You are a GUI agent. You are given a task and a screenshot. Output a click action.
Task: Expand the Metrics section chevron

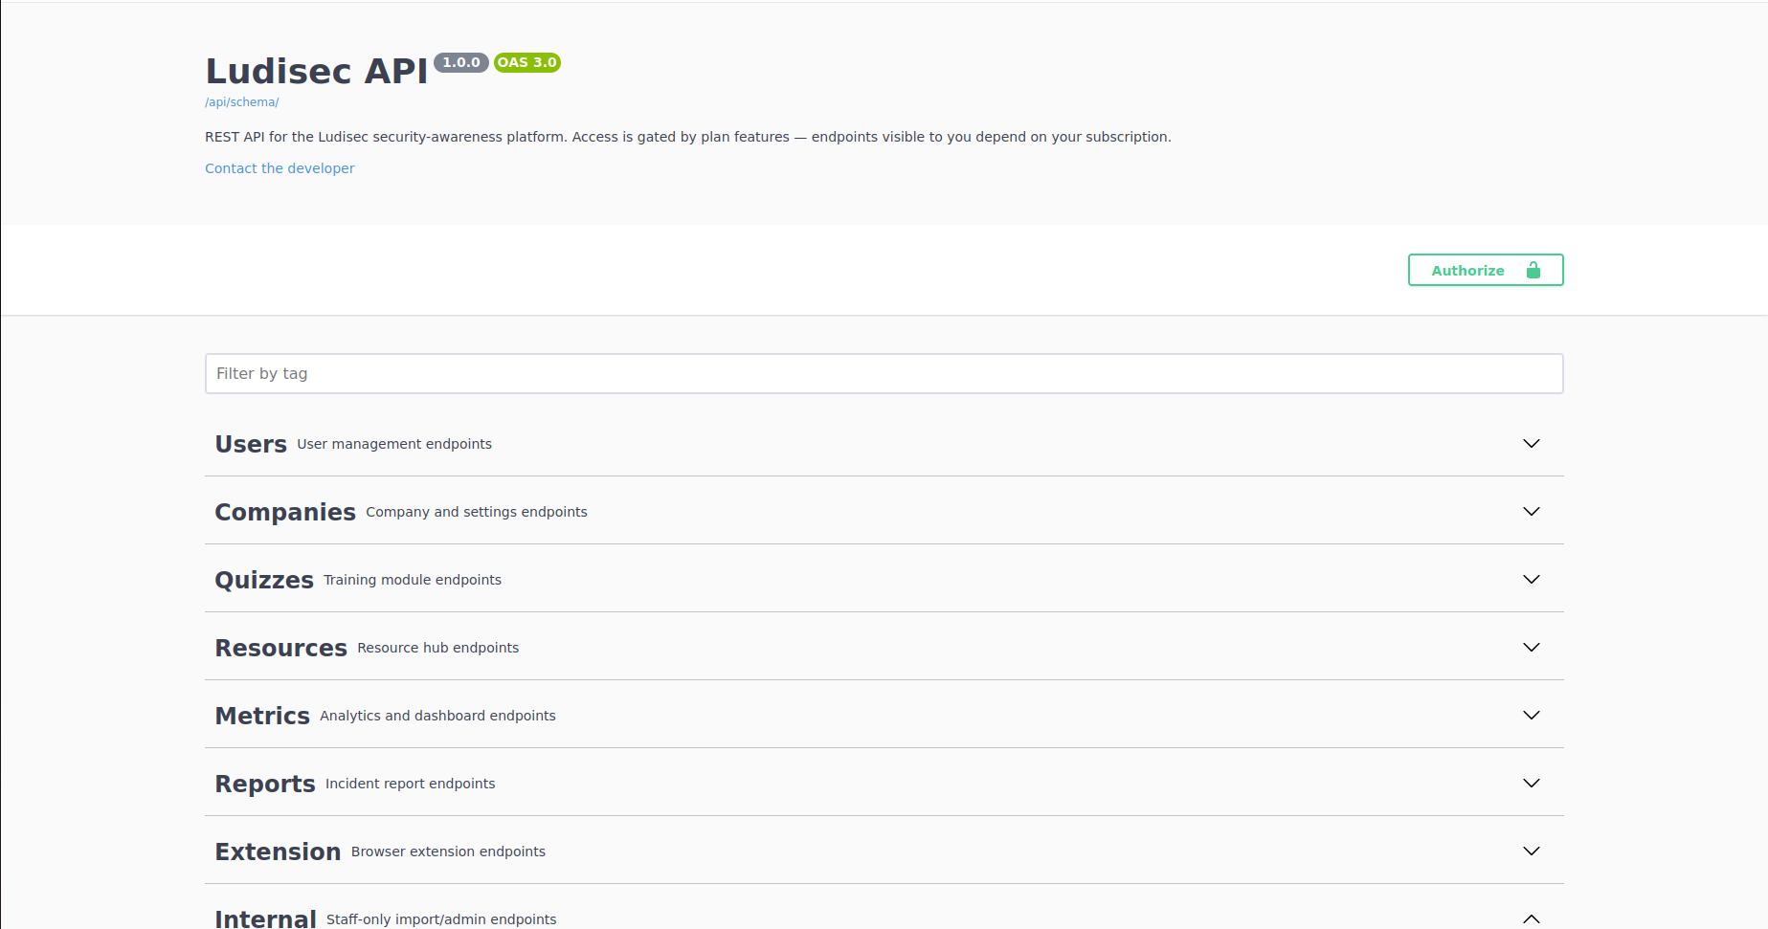pos(1532,715)
